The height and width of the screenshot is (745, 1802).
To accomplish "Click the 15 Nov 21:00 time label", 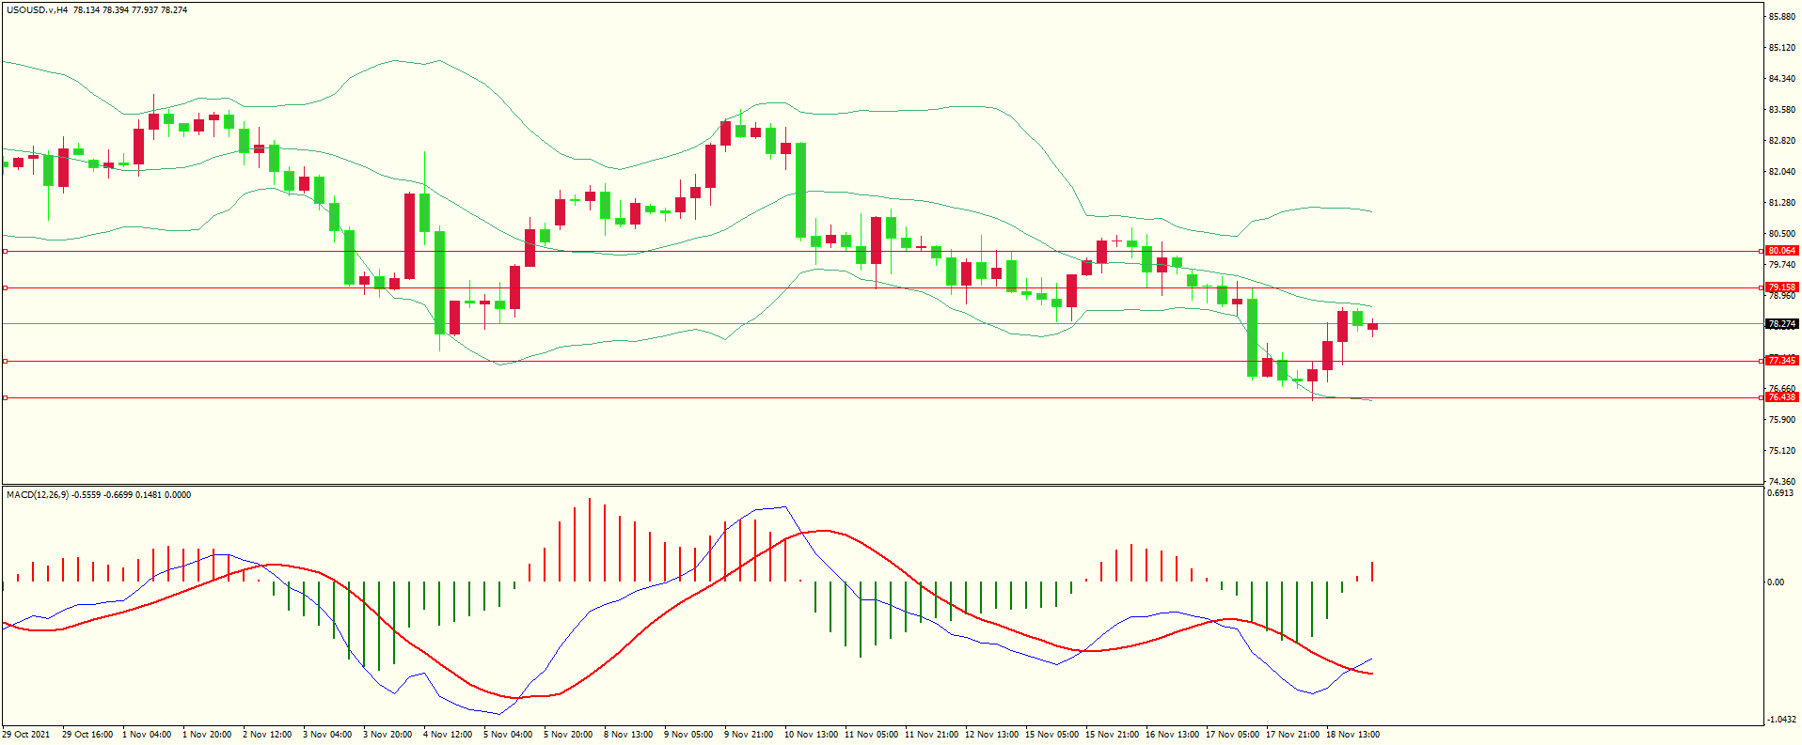I will coord(1112,735).
